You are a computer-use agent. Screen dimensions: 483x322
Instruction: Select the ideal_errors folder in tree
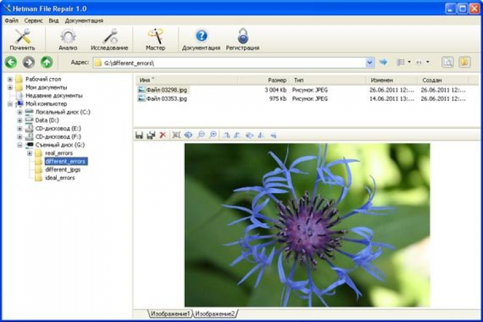[60, 178]
